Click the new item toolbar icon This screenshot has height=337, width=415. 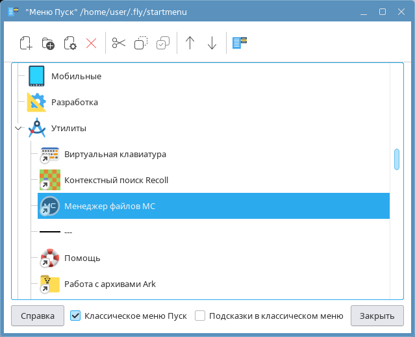pyautogui.click(x=26, y=44)
